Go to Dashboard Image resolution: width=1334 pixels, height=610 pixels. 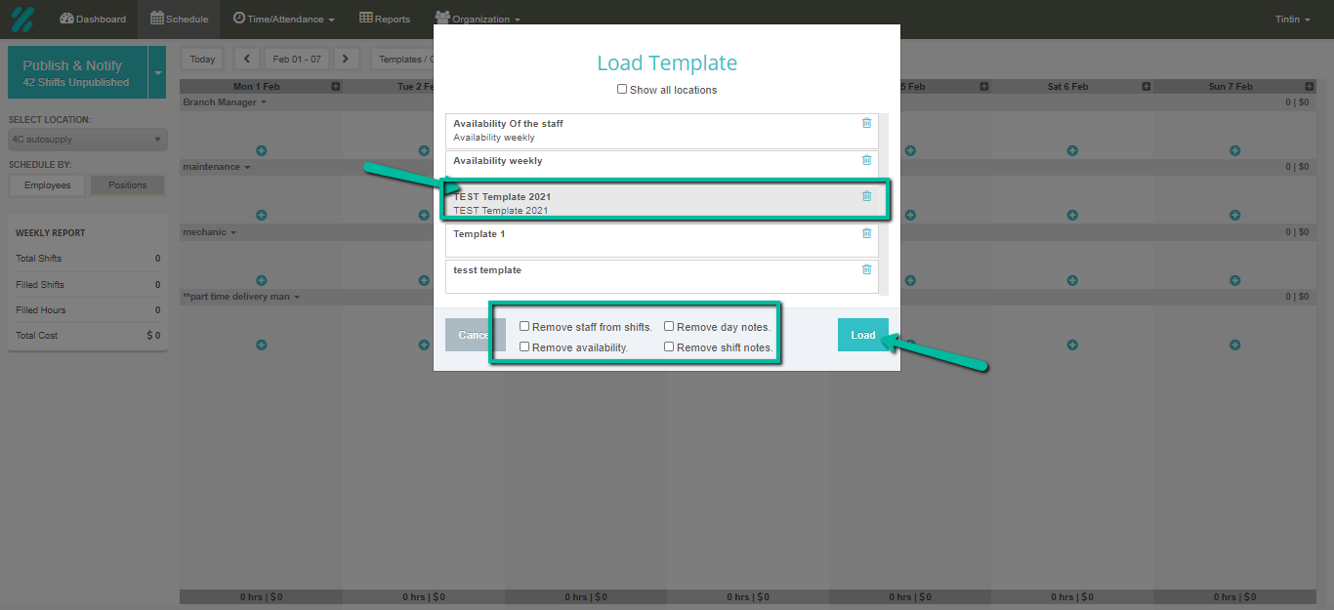[x=93, y=20]
